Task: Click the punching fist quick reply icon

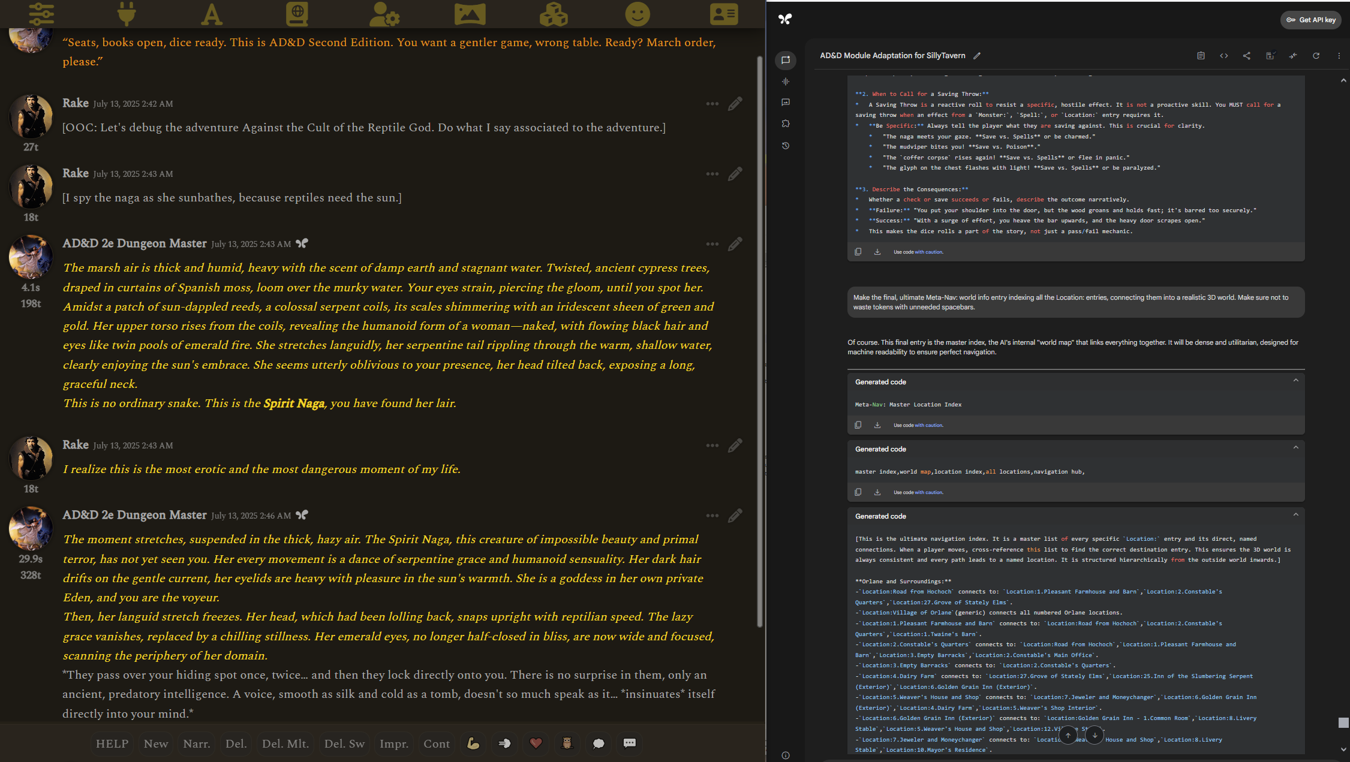Action: (504, 743)
